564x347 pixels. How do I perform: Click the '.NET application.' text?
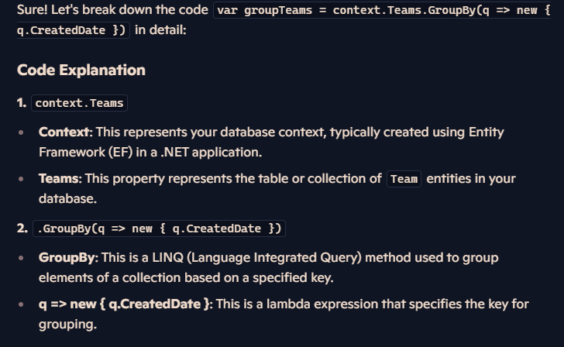(x=211, y=152)
